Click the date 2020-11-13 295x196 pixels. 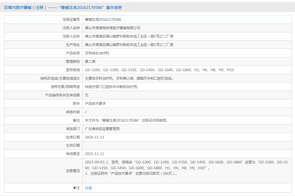tap(94, 137)
